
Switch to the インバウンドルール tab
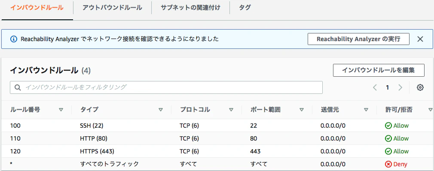point(37,8)
